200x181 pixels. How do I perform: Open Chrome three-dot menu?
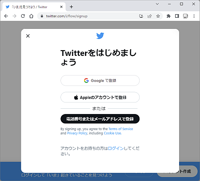(x=194, y=16)
